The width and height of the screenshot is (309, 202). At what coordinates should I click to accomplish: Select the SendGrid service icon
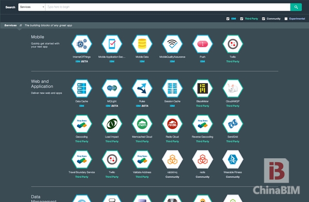pos(233,124)
